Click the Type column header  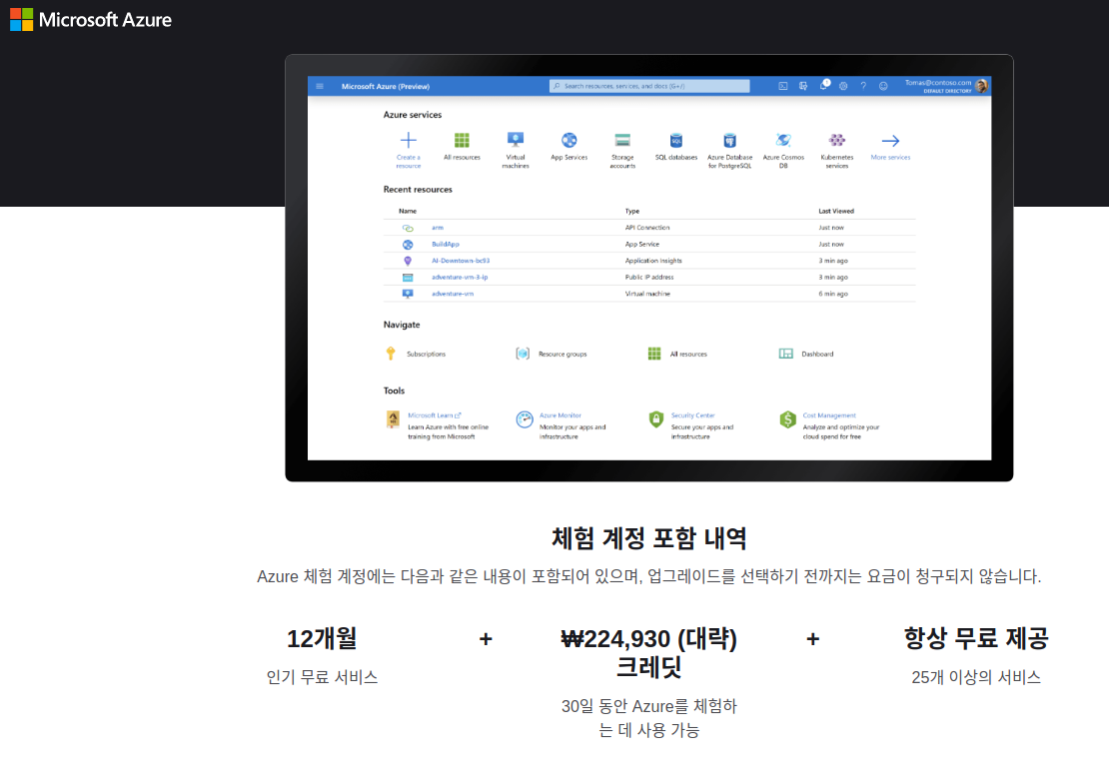click(x=632, y=211)
